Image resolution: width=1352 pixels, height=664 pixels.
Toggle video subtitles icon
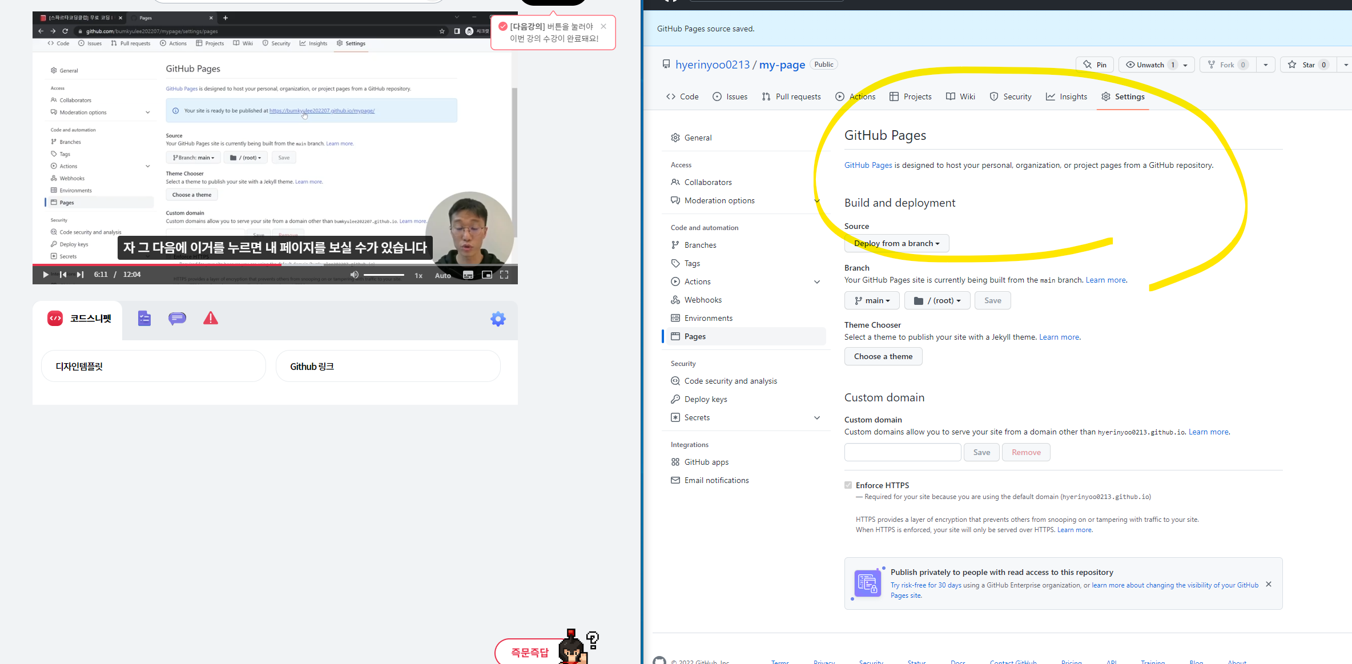tap(468, 275)
